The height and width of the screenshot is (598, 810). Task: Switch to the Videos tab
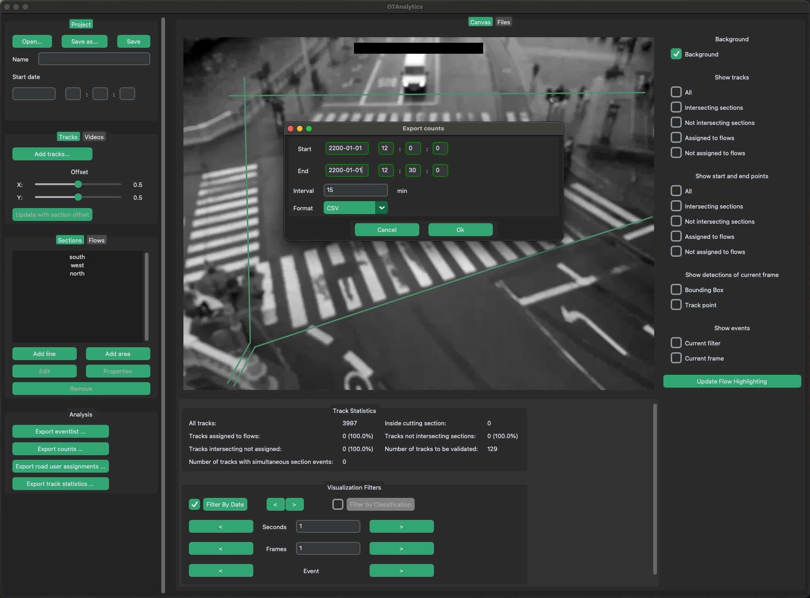point(94,136)
